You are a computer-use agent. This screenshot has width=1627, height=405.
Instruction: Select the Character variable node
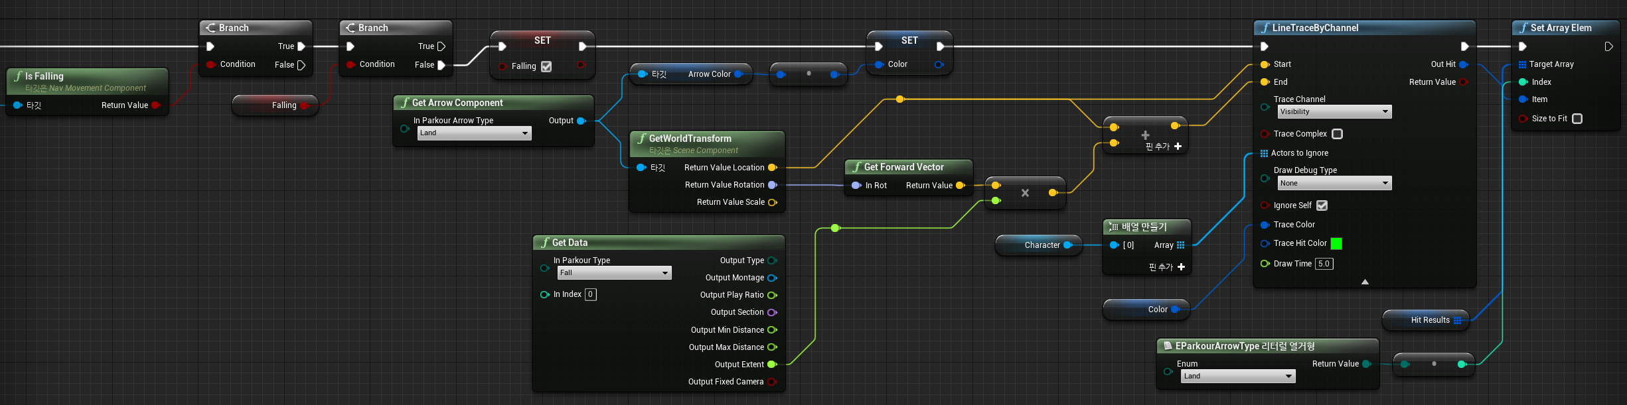[x=1040, y=245]
